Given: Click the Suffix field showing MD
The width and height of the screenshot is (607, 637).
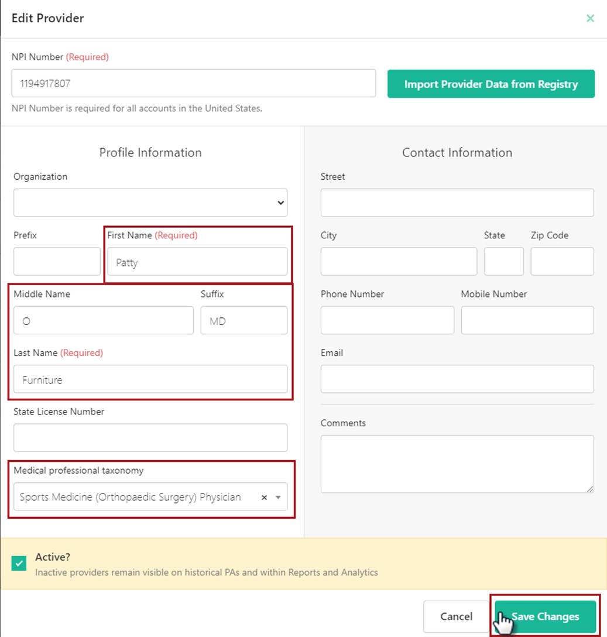Looking at the screenshot, I should (x=244, y=320).
